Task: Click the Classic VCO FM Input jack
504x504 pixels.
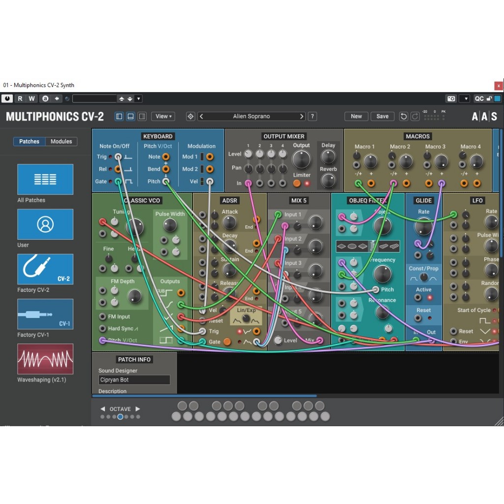Action: click(102, 316)
